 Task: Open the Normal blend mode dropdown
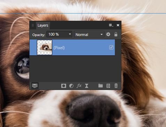(x=89, y=34)
